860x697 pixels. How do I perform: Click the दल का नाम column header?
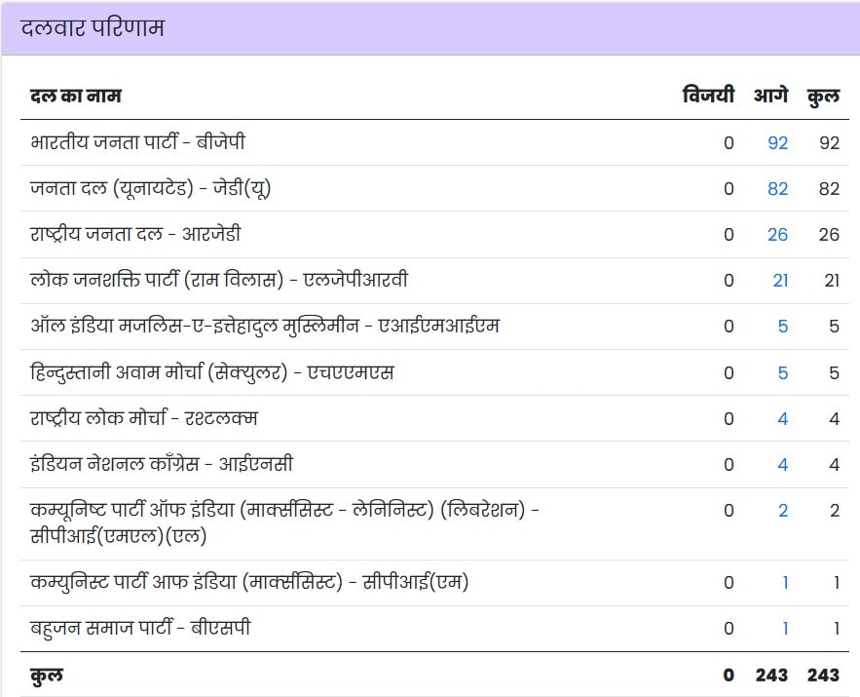pyautogui.click(x=76, y=96)
